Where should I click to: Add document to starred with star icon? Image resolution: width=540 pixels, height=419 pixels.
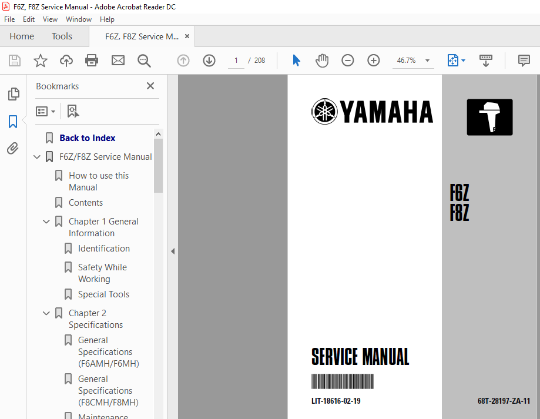[41, 61]
